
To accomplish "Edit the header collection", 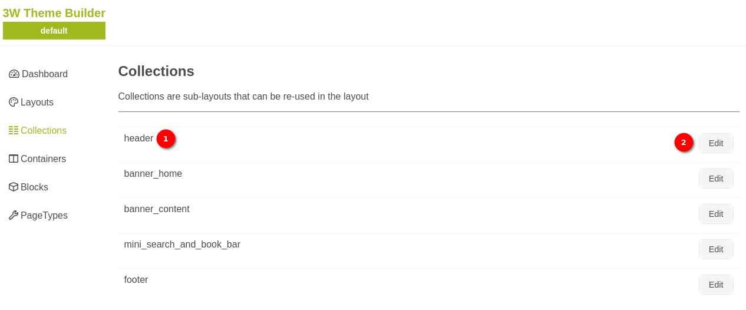I will click(715, 143).
